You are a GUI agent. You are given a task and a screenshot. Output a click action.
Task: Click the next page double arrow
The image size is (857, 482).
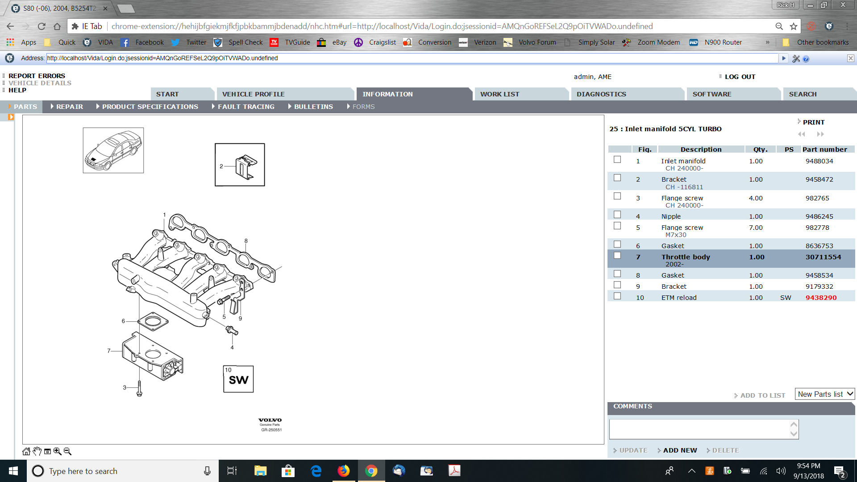click(820, 134)
